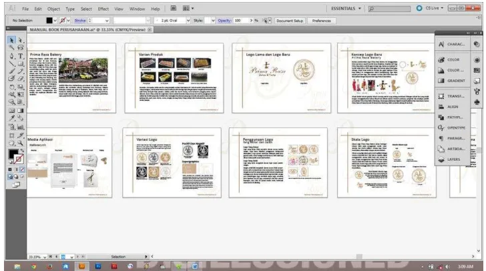
Task: Click the Opacity link in control bar
Action: [x=224, y=21]
